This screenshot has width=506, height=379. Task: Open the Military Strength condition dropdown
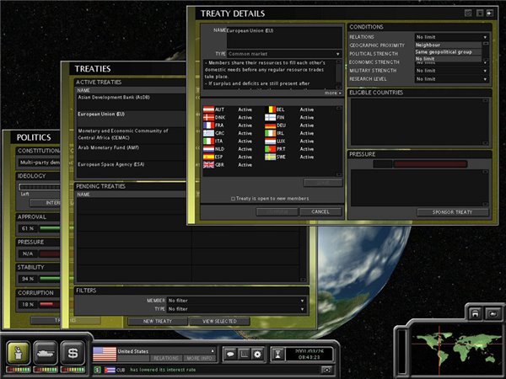point(451,71)
